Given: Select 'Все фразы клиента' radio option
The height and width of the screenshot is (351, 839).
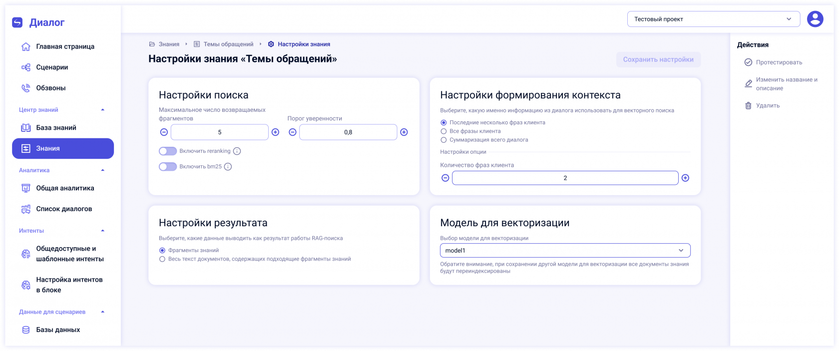Looking at the screenshot, I should (x=443, y=131).
